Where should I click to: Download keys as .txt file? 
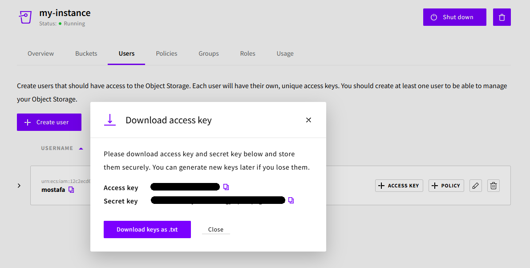tap(147, 229)
